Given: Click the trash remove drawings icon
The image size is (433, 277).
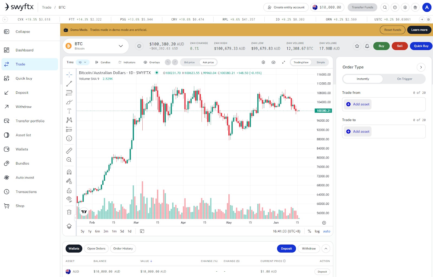Looking at the screenshot, I should (69, 212).
